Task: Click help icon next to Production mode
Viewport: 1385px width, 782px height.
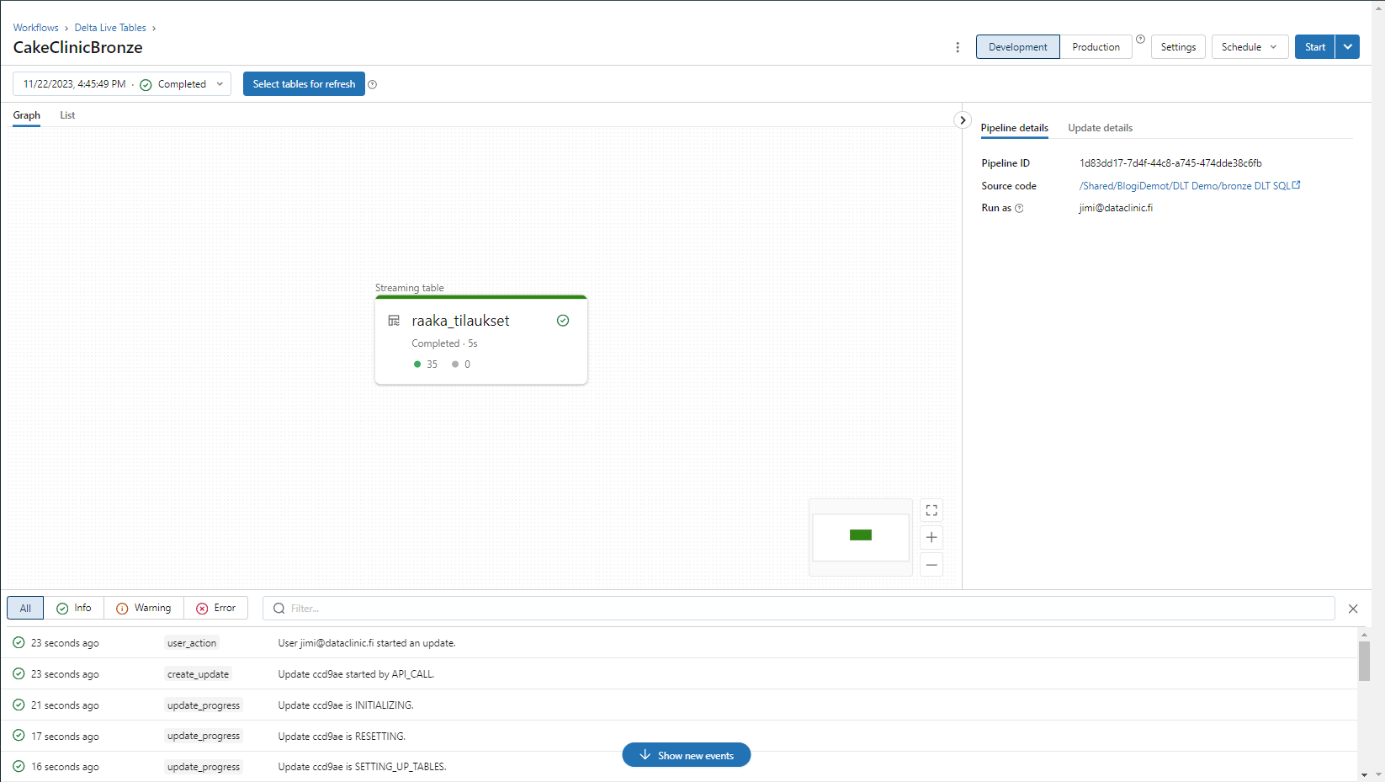Action: coord(1141,40)
